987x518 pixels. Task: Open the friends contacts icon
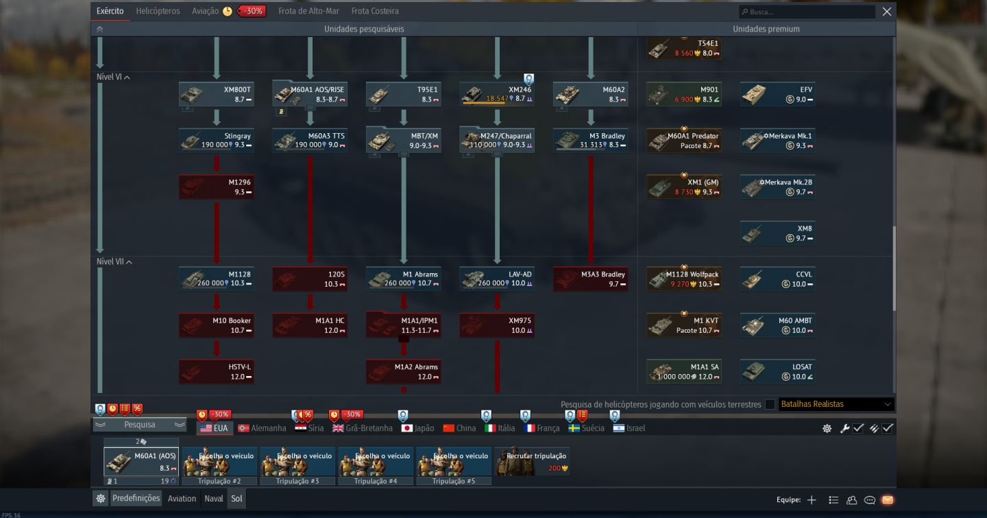click(852, 500)
